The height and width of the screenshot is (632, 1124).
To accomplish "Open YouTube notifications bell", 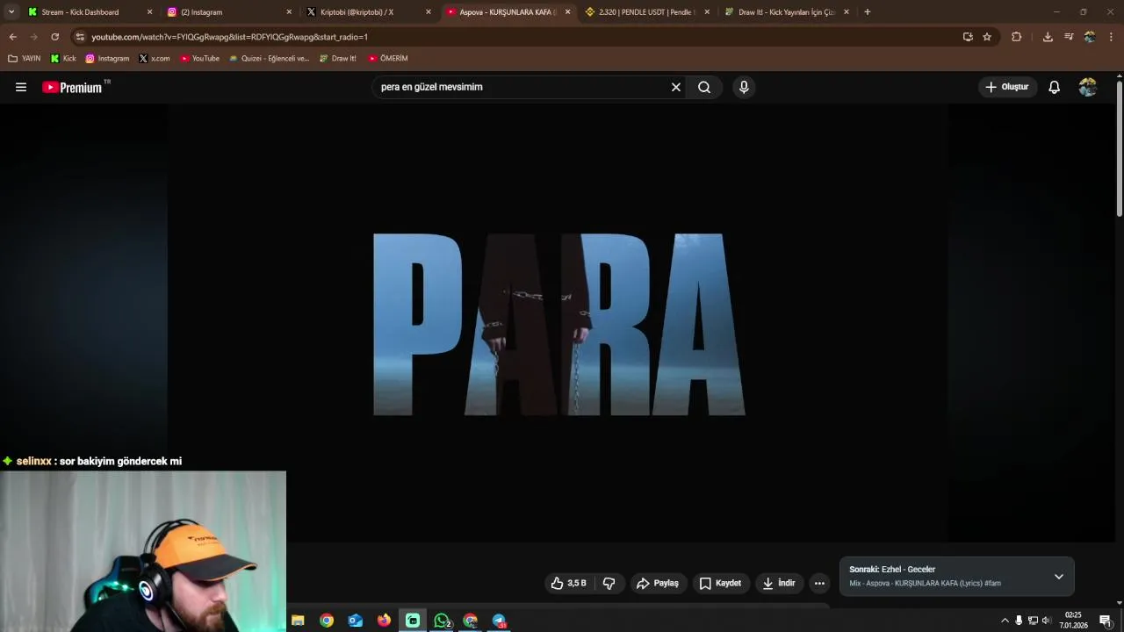I will (x=1054, y=87).
